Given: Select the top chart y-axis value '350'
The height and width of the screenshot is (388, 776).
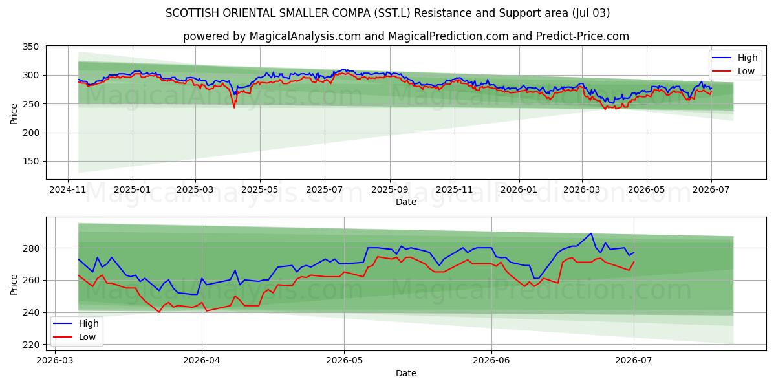Looking at the screenshot, I should coord(32,47).
